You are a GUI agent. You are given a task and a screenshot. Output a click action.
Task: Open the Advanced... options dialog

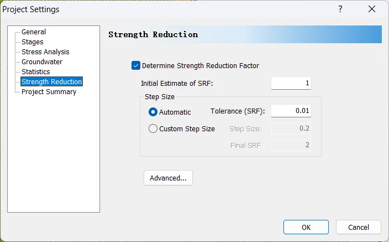pos(168,178)
